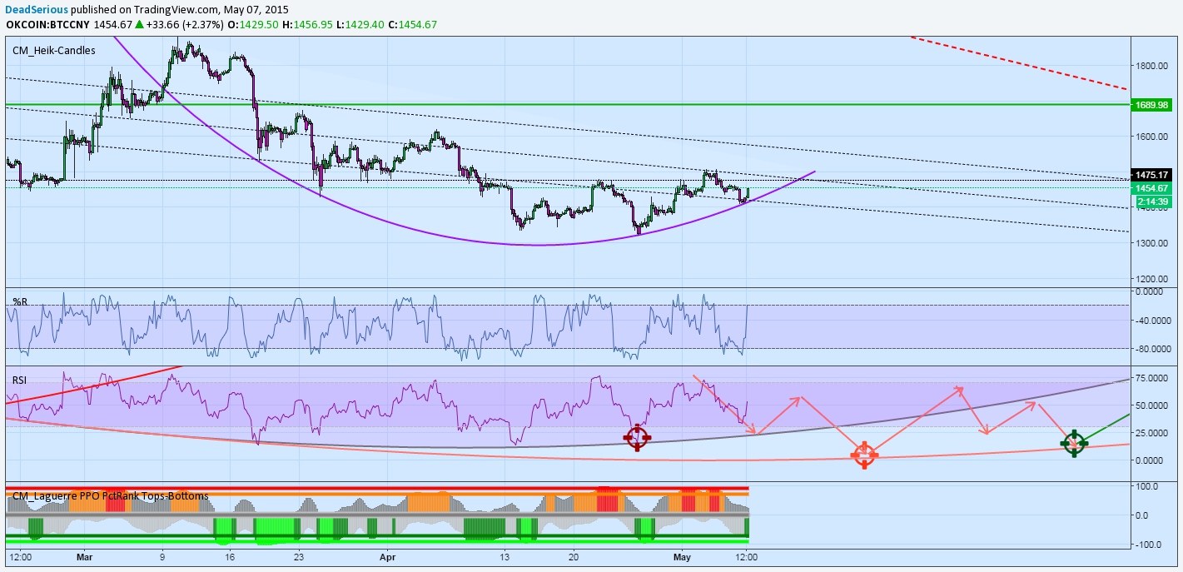
Task: Select the RSI indicator pane label
Action: (x=20, y=380)
